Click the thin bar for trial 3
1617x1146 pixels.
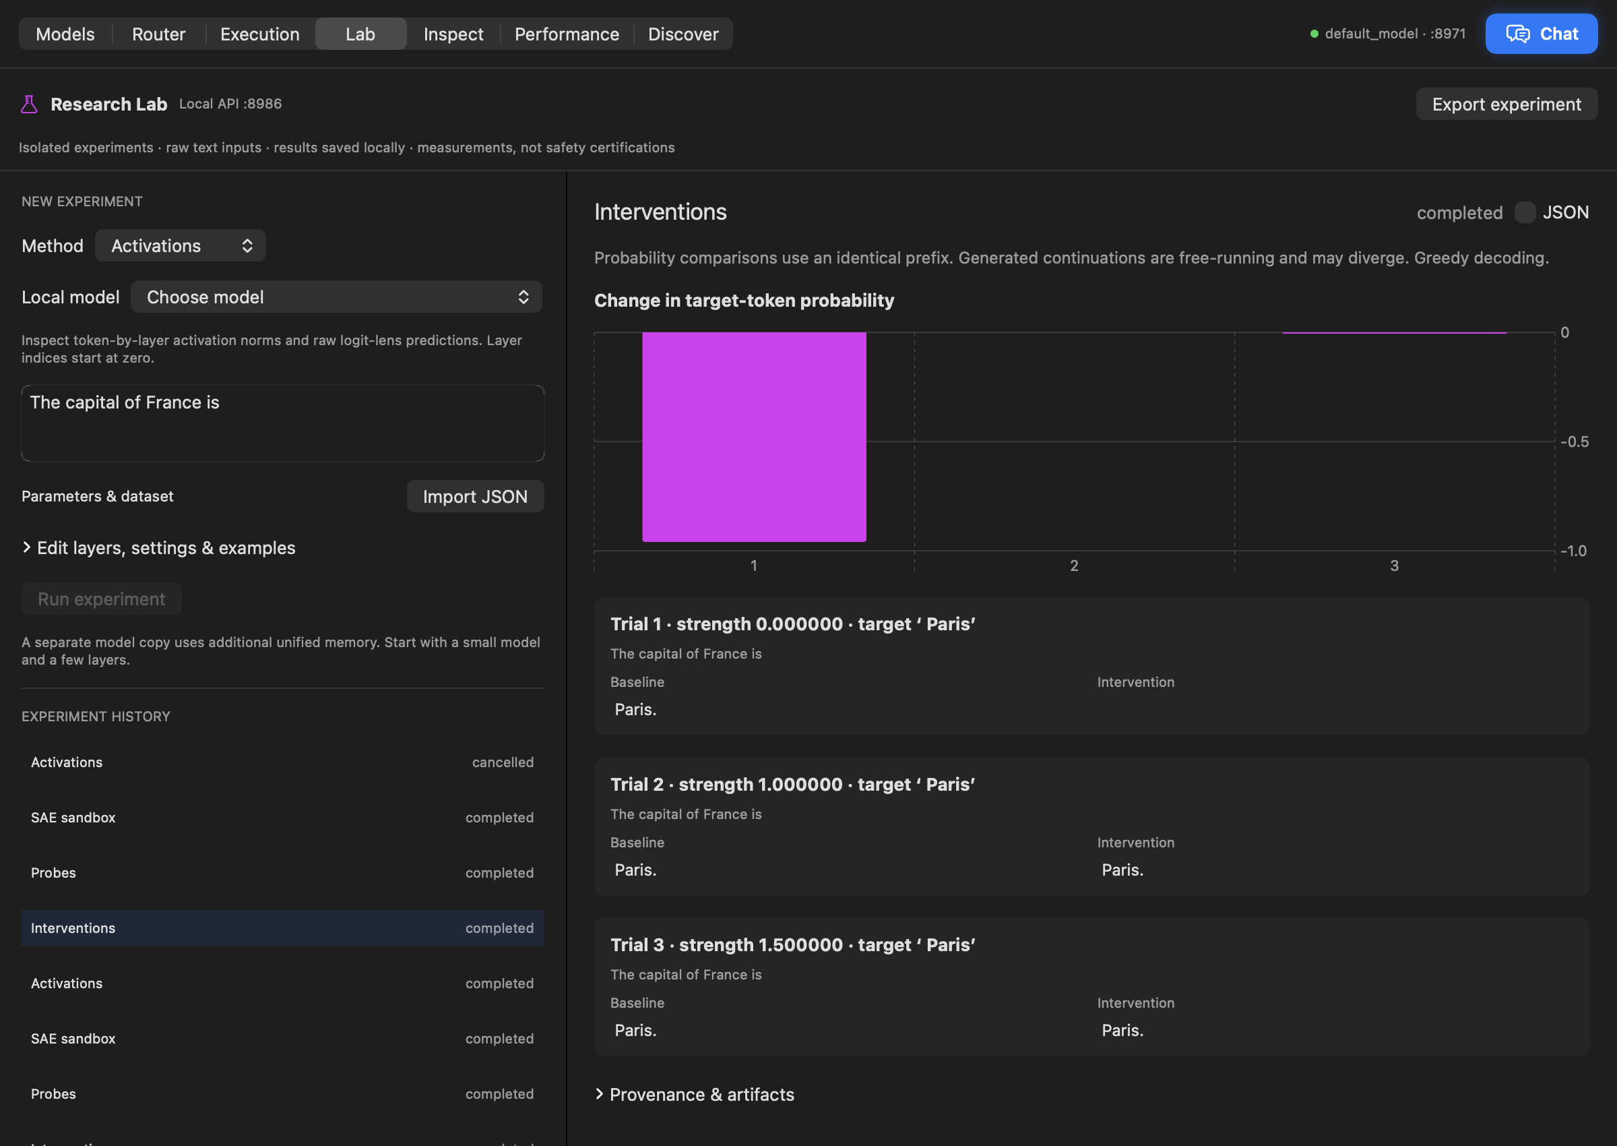pyautogui.click(x=1394, y=332)
